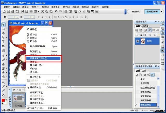Choose 改選未選取部分 in context menu

click(43, 58)
